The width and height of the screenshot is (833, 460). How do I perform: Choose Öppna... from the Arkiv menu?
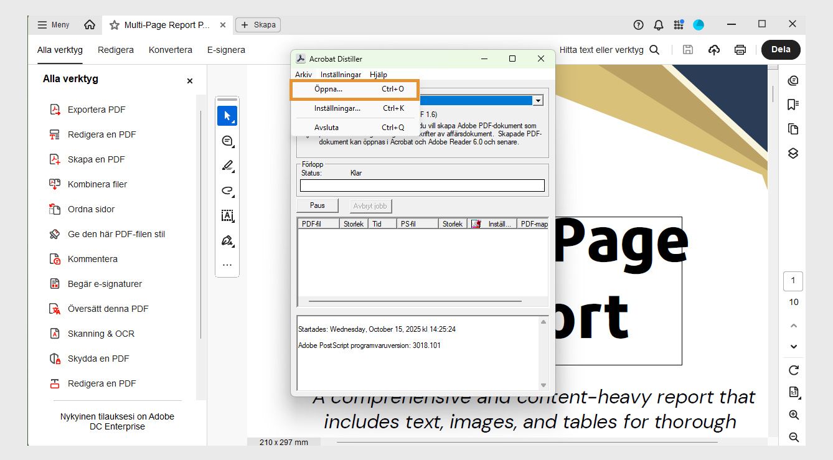(355, 89)
